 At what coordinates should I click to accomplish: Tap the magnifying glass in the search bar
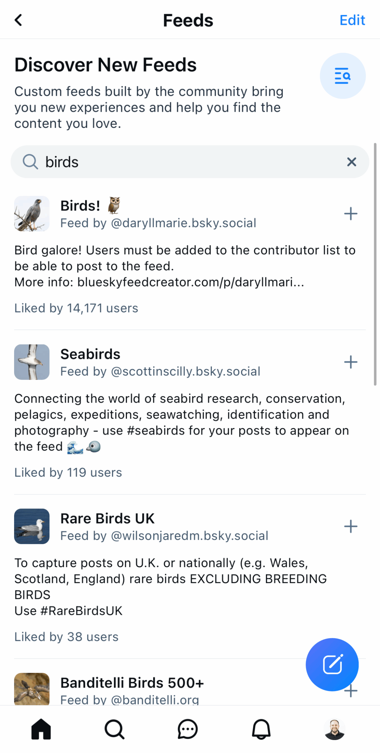(31, 161)
